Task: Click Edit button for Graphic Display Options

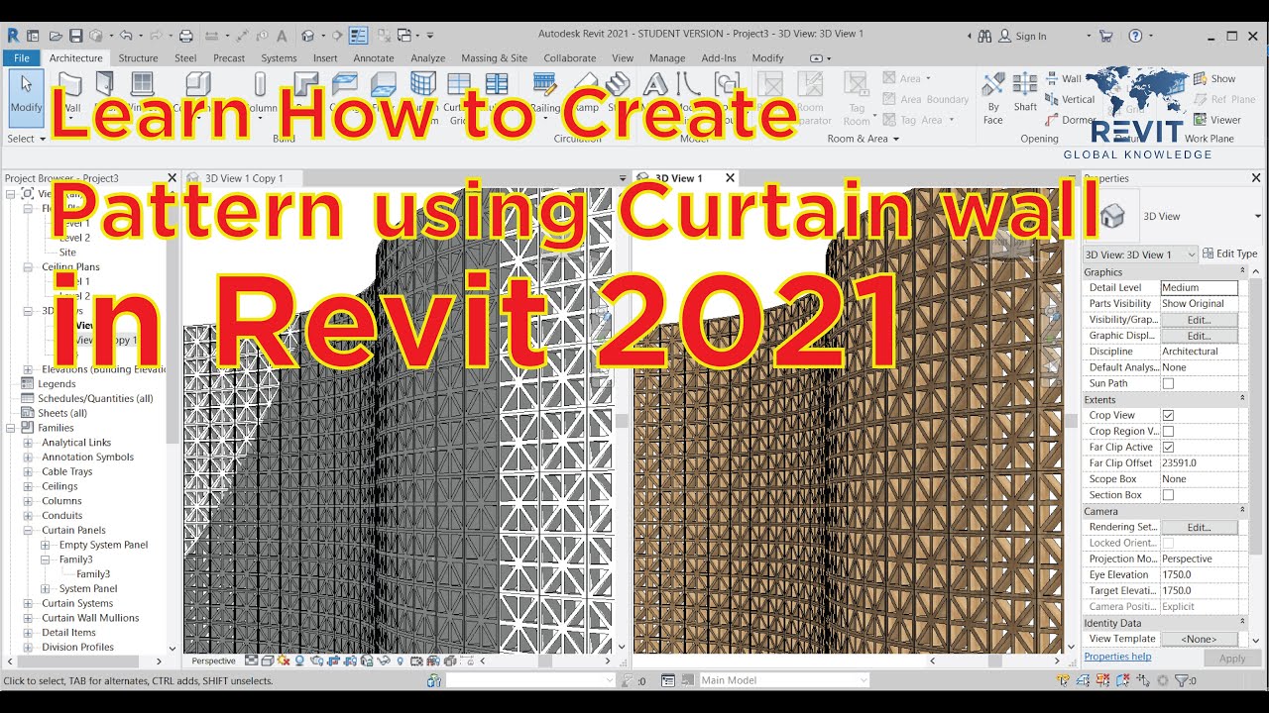Action: pos(1200,336)
